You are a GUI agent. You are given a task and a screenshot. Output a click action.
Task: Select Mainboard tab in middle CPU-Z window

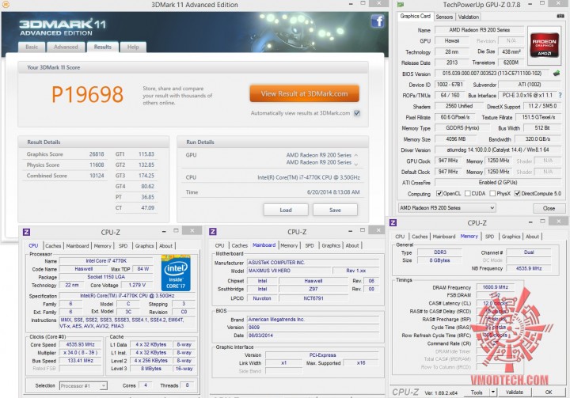[264, 245]
